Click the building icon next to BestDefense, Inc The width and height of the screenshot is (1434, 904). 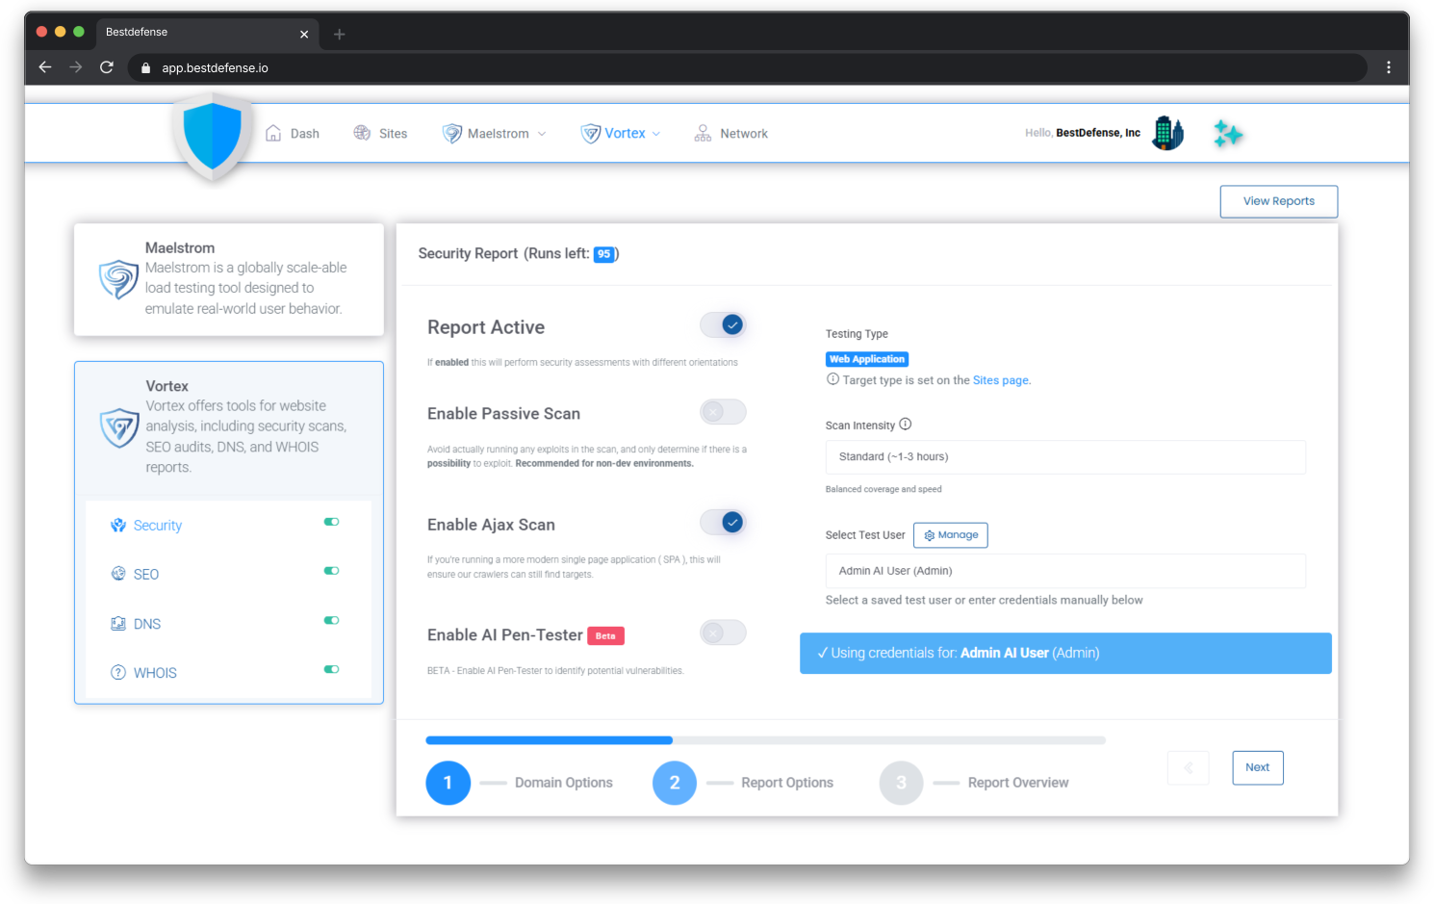pyautogui.click(x=1167, y=133)
